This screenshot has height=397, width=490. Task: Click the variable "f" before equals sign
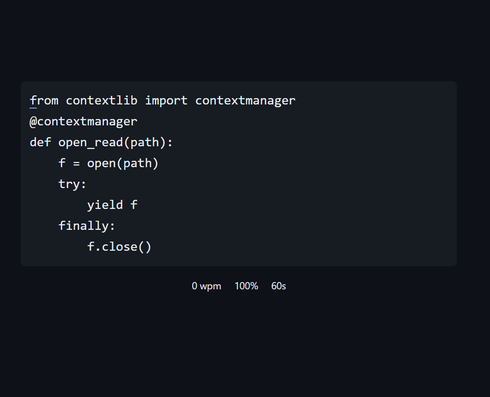coord(62,163)
